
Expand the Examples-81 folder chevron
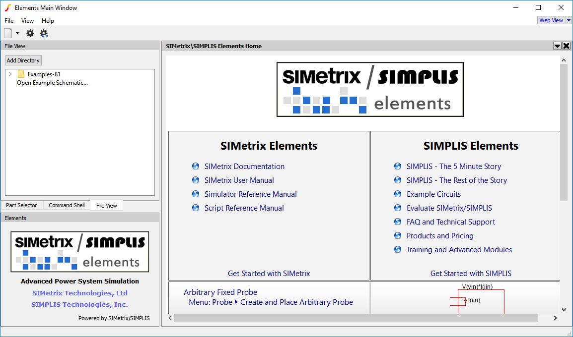10,74
